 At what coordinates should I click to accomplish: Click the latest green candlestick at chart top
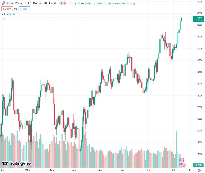(181, 19)
